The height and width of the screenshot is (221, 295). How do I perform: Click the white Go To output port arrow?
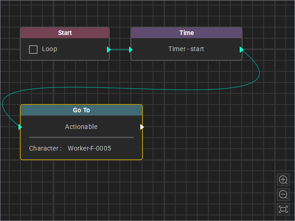click(x=142, y=127)
